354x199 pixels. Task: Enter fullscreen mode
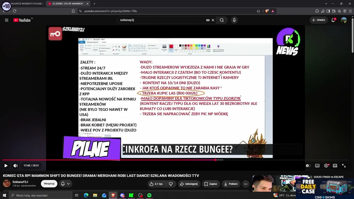click(344, 166)
